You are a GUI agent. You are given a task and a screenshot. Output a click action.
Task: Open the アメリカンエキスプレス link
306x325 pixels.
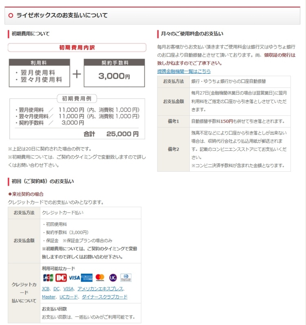100,289
